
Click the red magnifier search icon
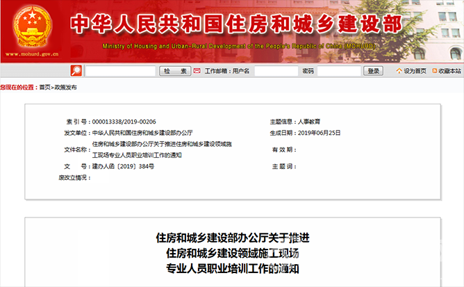point(76,71)
